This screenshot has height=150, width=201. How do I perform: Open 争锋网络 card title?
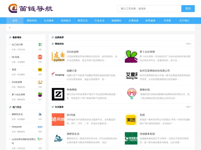coord(72,89)
